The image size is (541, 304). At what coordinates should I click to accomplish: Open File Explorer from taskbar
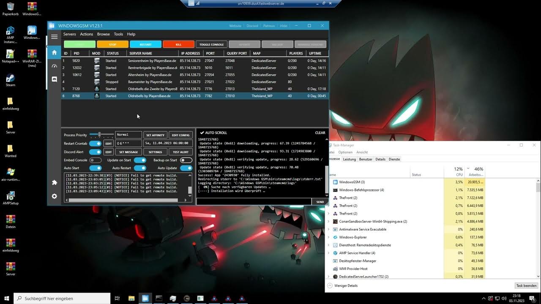131,299
